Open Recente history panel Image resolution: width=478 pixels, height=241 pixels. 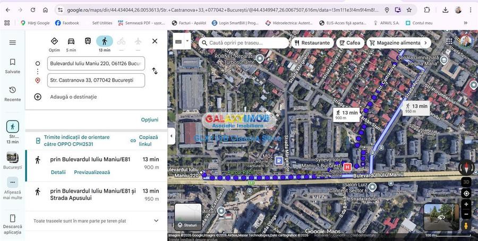click(13, 94)
